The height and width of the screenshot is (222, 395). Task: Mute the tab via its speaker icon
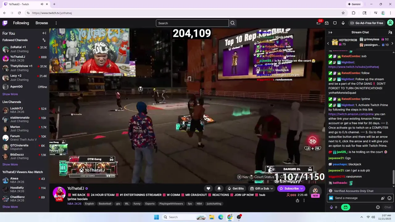click(42, 4)
